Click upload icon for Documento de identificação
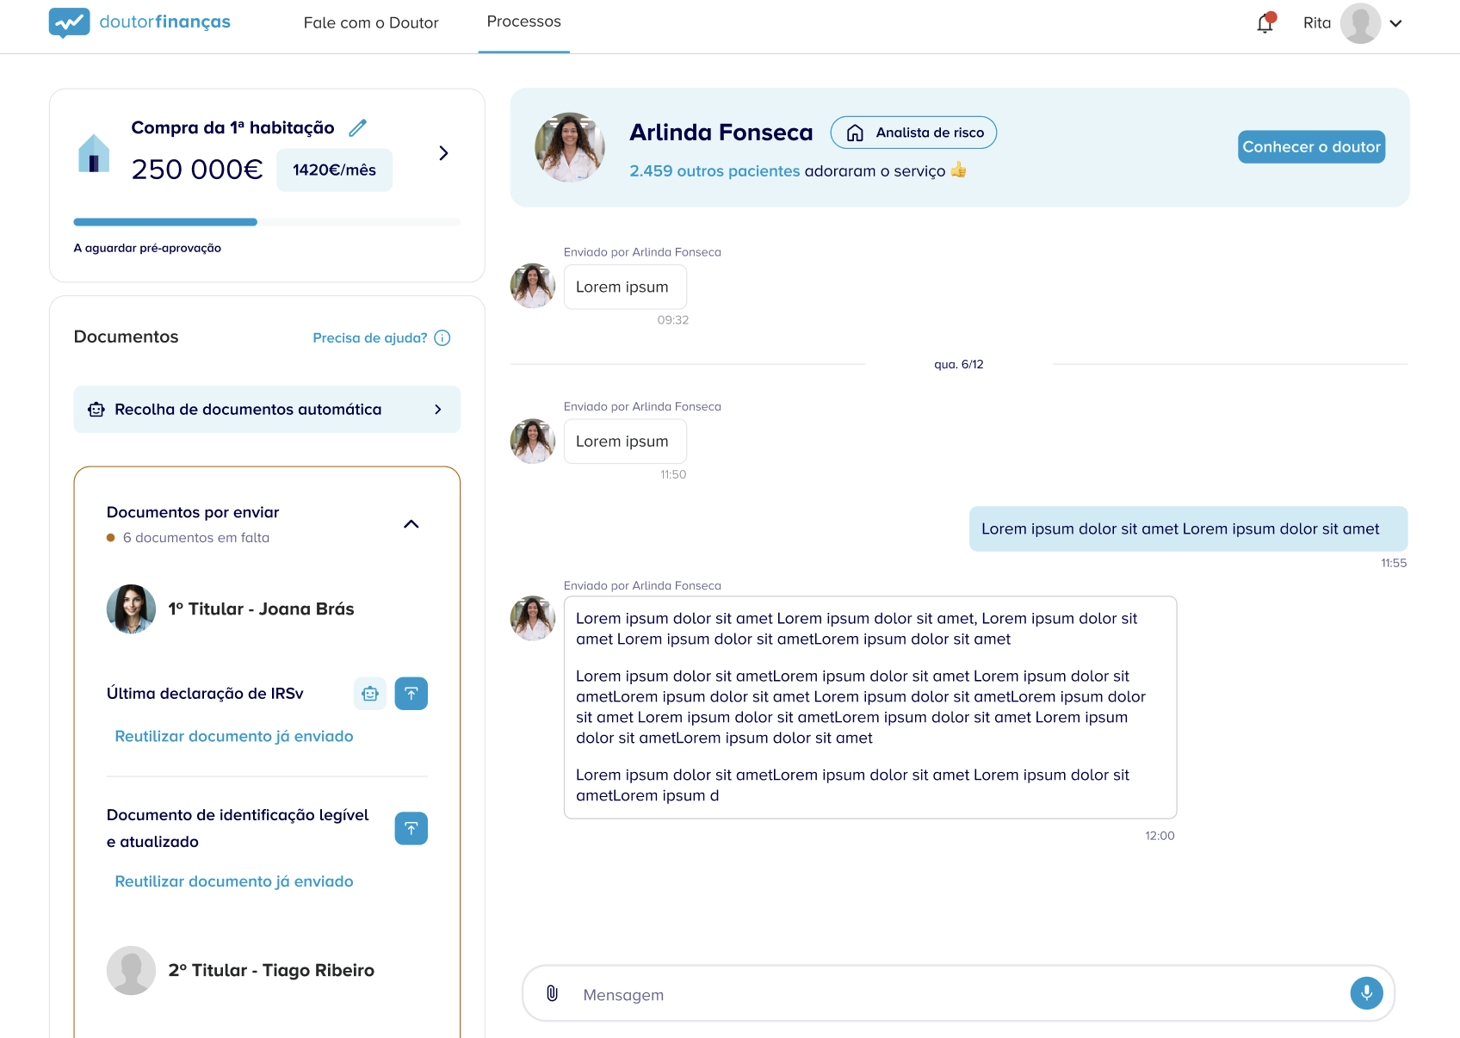The image size is (1460, 1038). coord(411,828)
